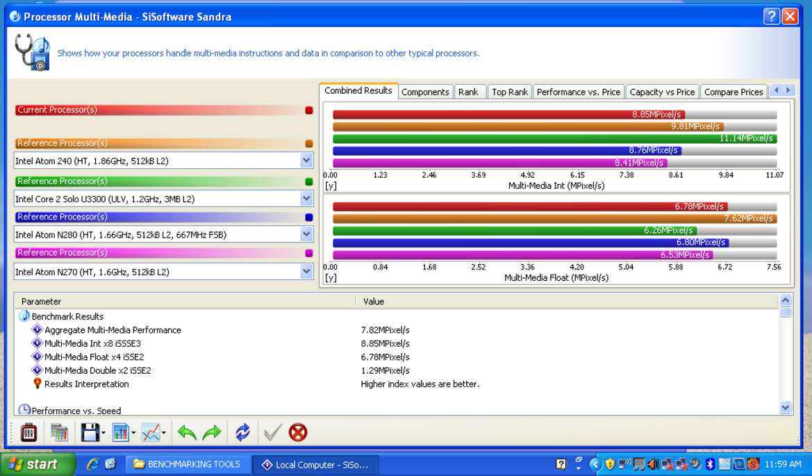Click Local Computer - SiSo… taskbar button
The height and width of the screenshot is (476, 812).
315,465
